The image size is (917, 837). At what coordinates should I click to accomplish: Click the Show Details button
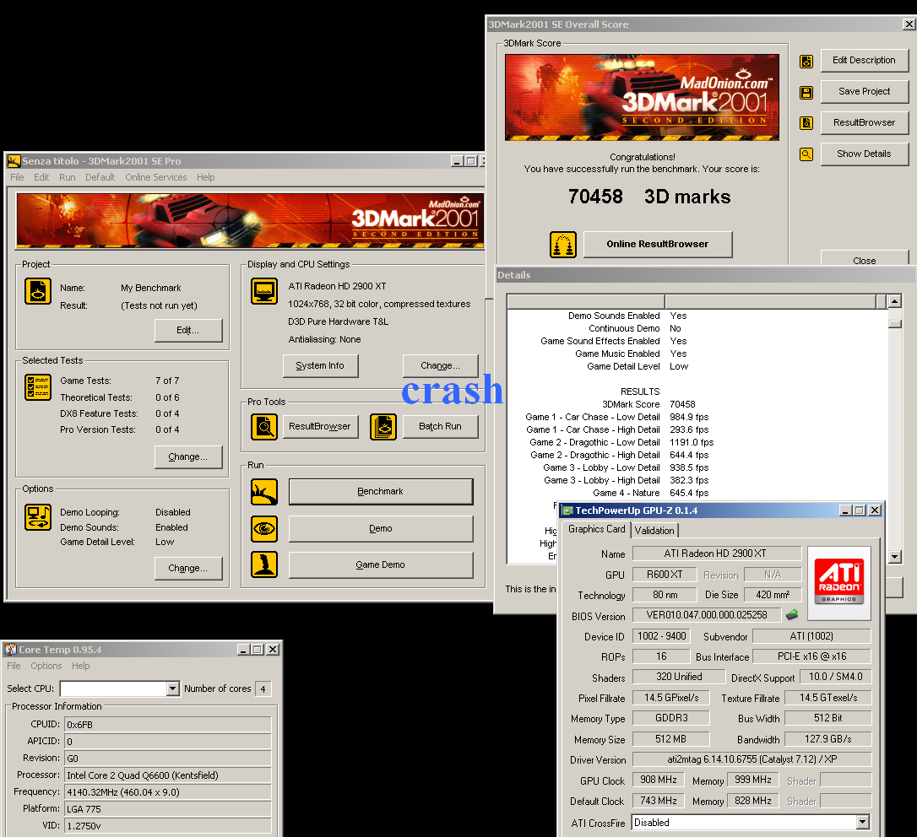click(x=865, y=154)
